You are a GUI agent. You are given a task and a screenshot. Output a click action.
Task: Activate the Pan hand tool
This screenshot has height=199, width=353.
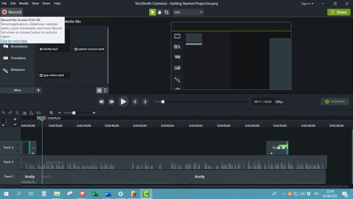tap(160, 12)
